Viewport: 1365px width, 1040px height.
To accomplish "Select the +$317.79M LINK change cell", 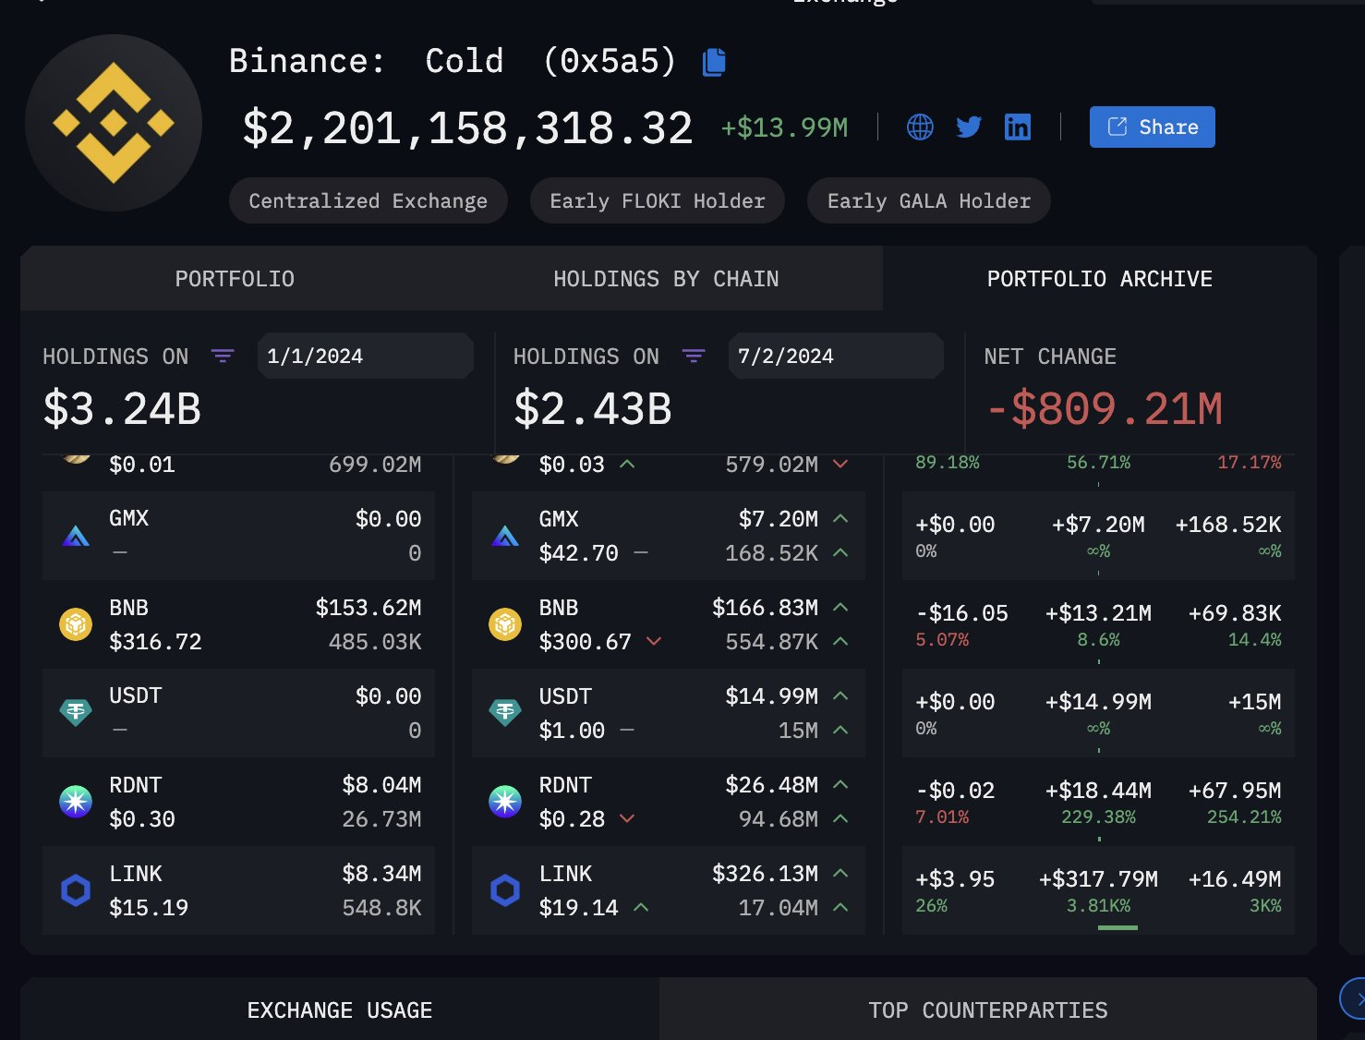I will pyautogui.click(x=1098, y=879).
